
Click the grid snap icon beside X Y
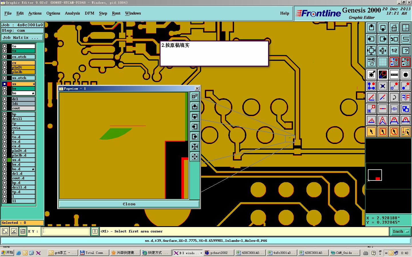pyautogui.click(x=23, y=232)
